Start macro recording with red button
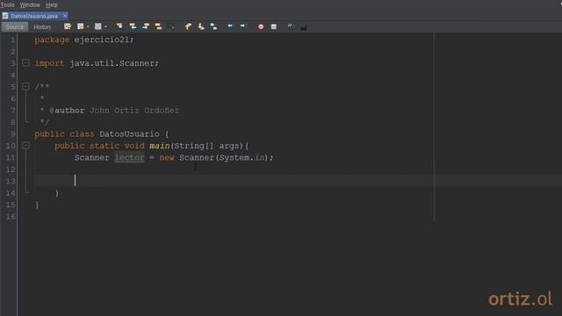Image resolution: width=562 pixels, height=316 pixels. [x=261, y=27]
